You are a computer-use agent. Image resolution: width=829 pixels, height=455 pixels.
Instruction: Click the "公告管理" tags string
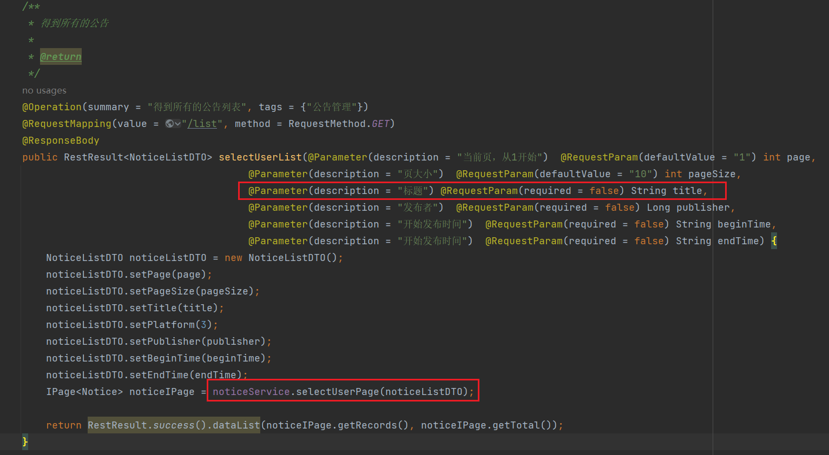pyautogui.click(x=332, y=107)
